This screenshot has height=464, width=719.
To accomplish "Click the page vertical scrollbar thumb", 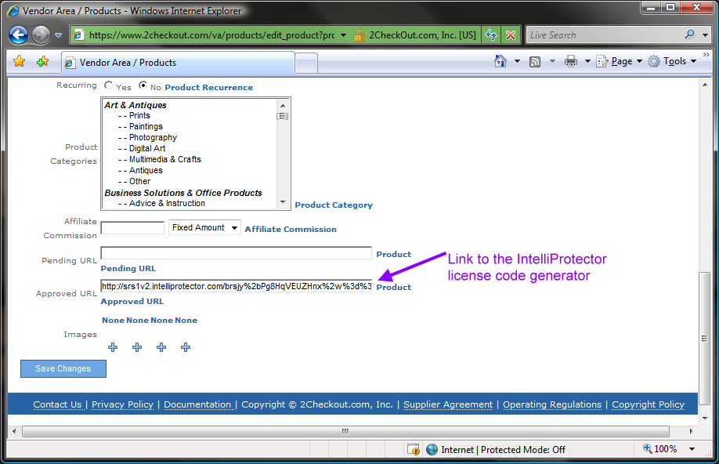I will click(x=704, y=339).
